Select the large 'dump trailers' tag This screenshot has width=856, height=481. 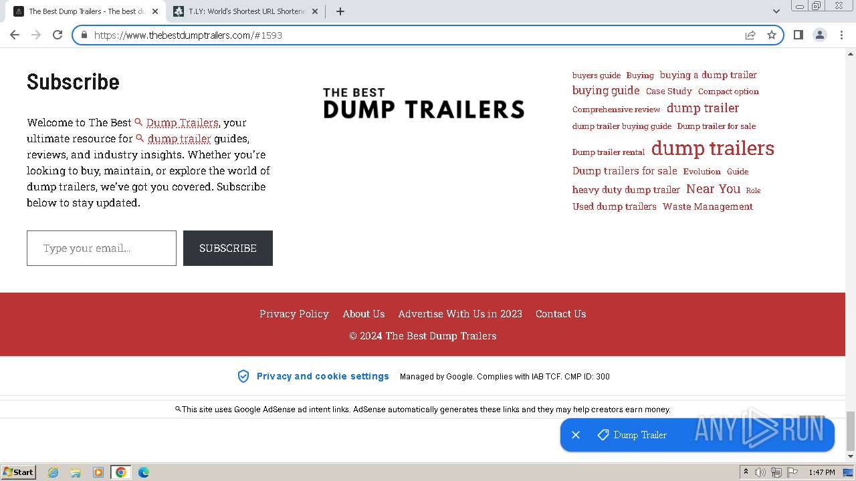tap(713, 148)
